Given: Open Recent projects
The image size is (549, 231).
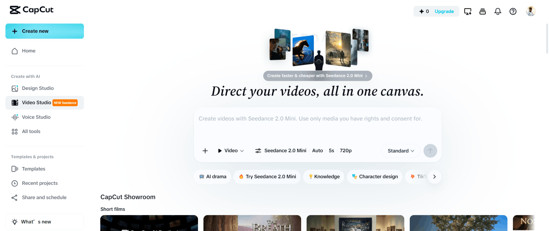Looking at the screenshot, I should click(45, 183).
